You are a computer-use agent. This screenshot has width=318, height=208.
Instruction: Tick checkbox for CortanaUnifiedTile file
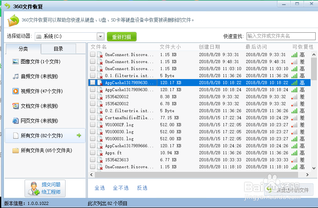[93, 118]
